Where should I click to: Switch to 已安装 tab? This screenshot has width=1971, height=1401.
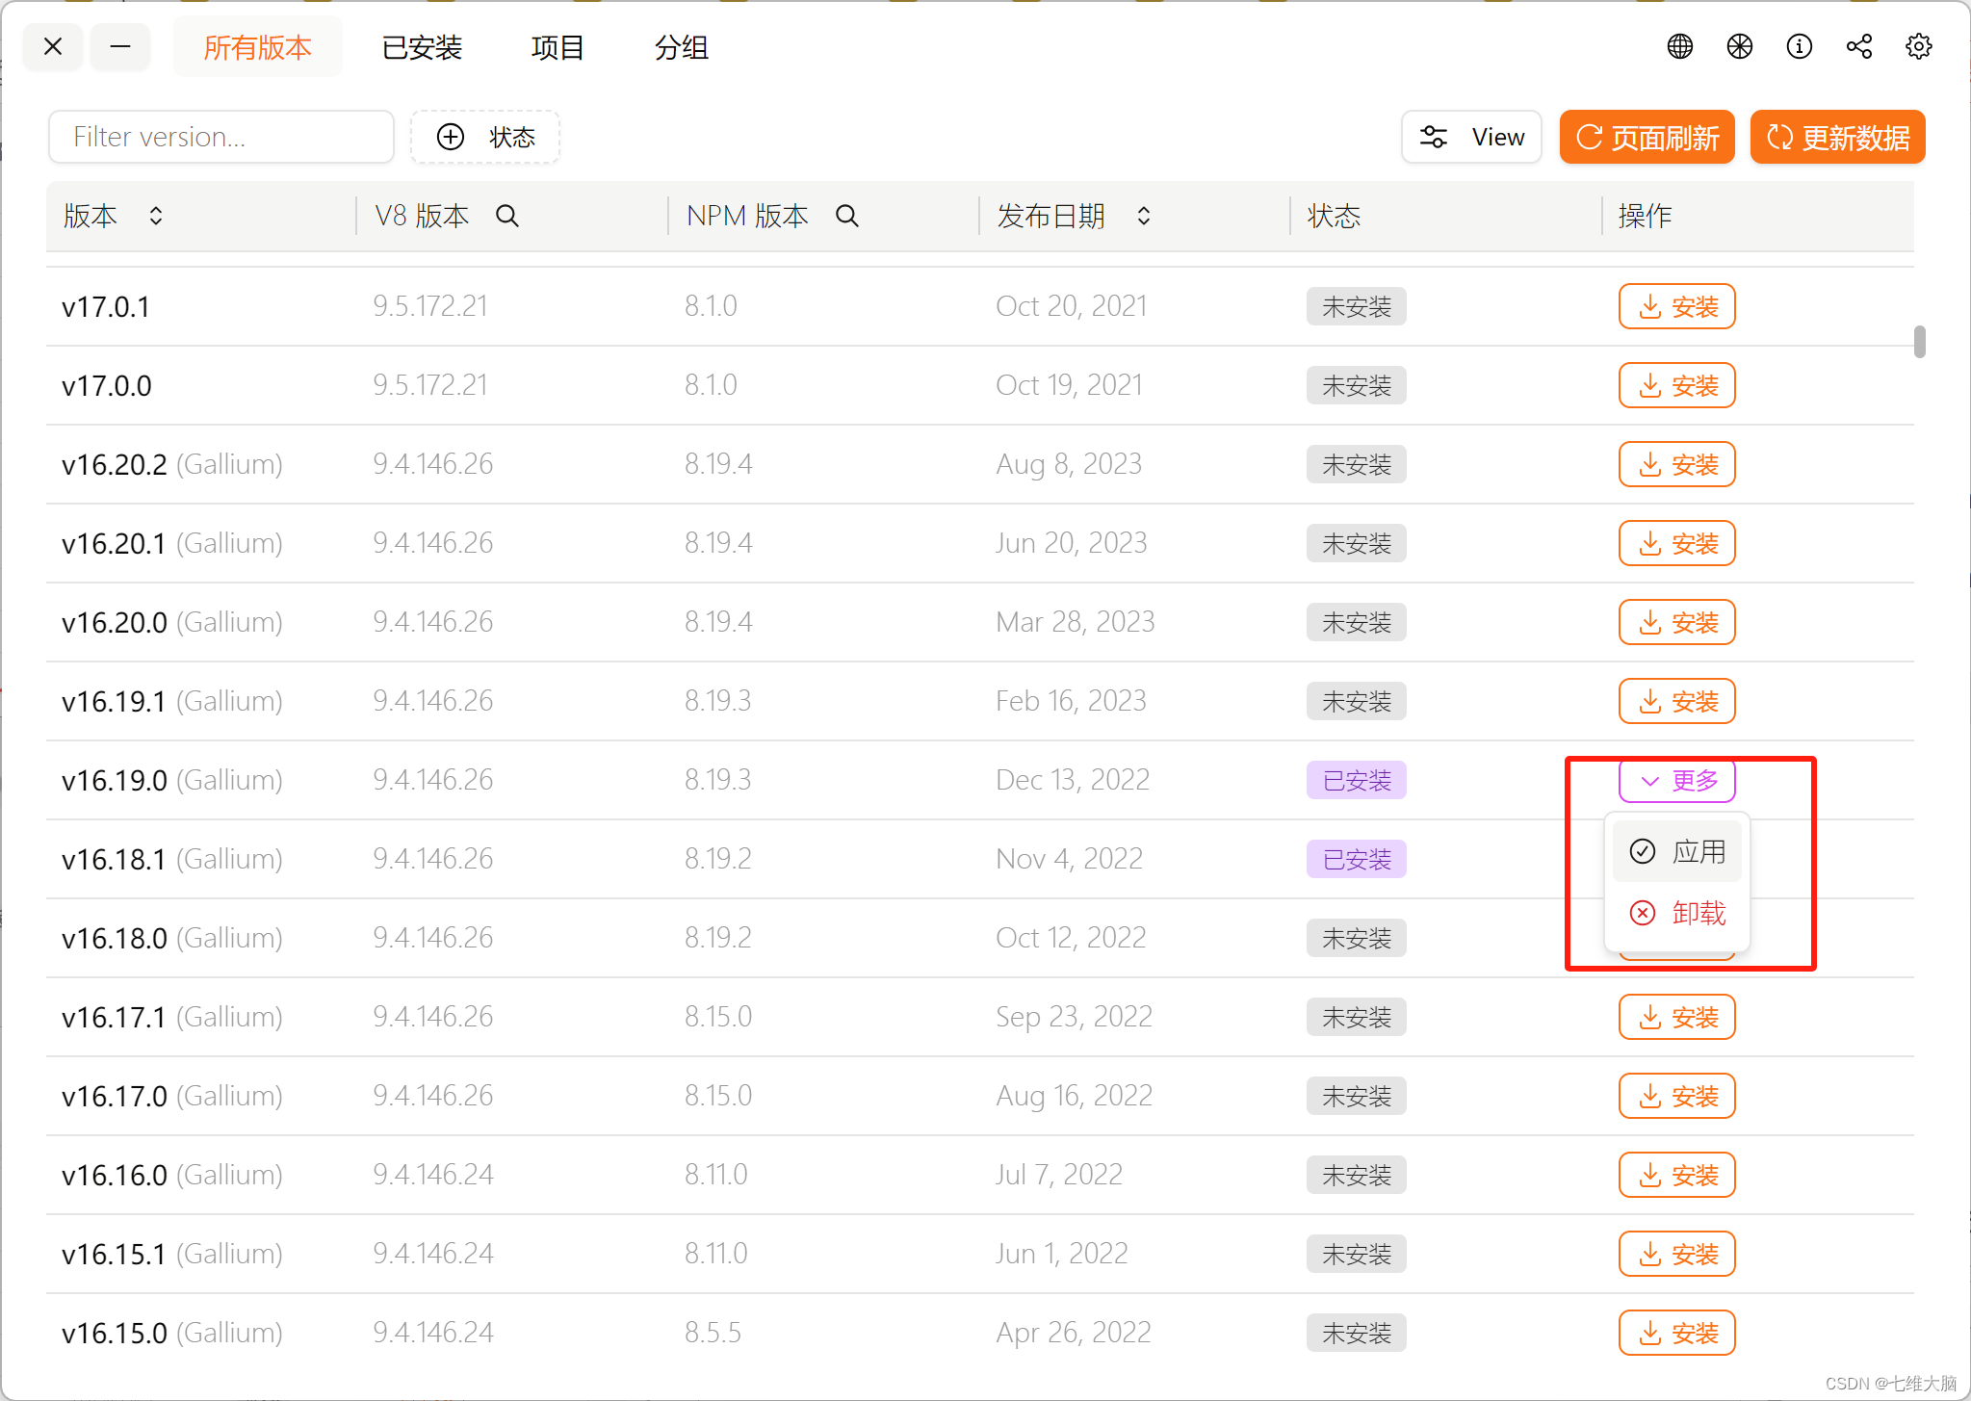coord(422,47)
